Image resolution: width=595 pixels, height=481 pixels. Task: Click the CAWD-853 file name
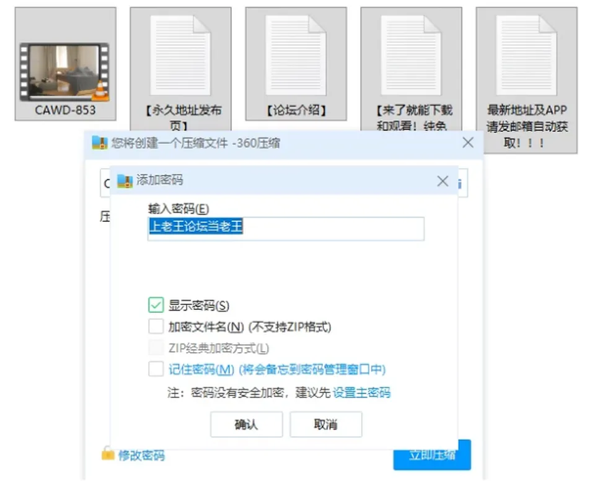[65, 110]
